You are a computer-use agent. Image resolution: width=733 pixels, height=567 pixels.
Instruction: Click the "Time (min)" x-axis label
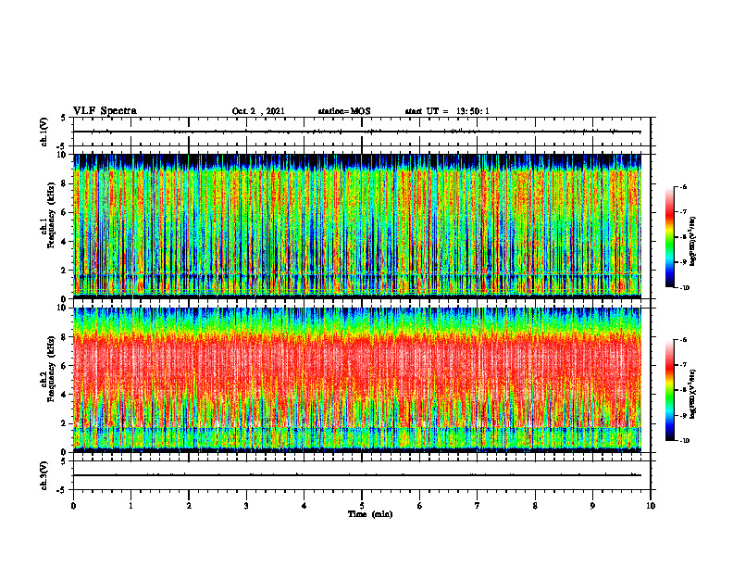[x=370, y=514]
